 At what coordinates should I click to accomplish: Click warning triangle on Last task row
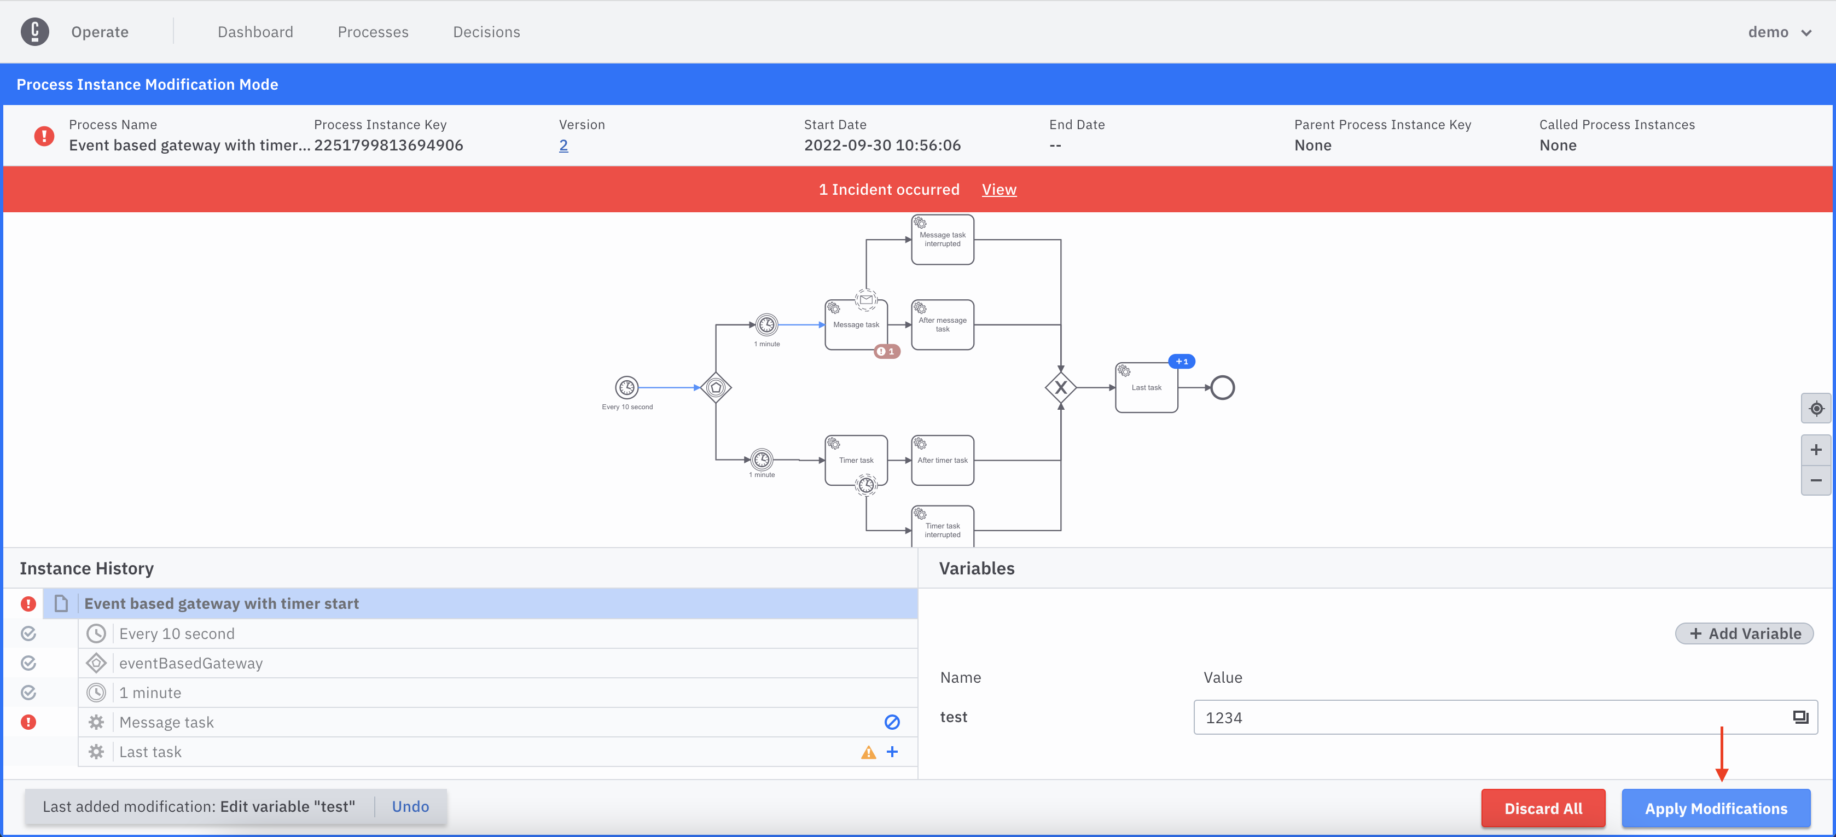tap(868, 752)
